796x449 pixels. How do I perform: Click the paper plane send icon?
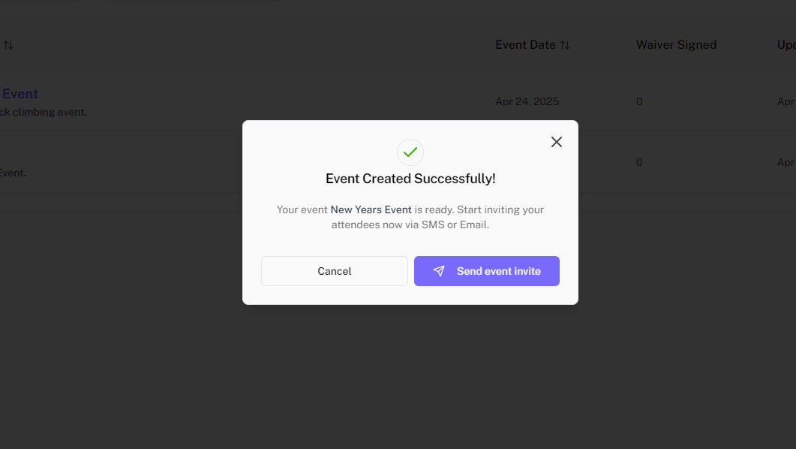(x=439, y=271)
